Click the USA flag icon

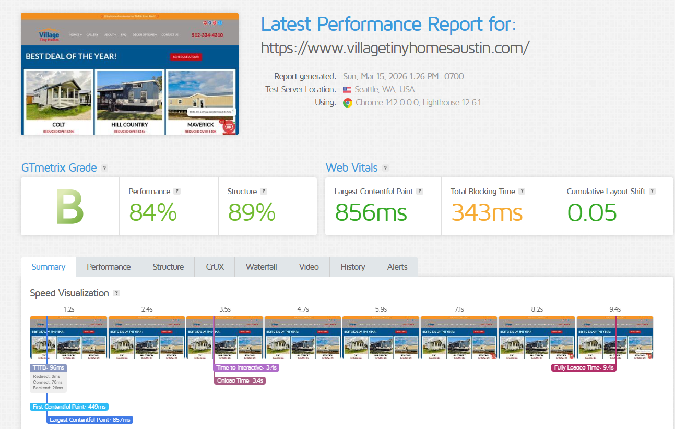[x=347, y=90]
